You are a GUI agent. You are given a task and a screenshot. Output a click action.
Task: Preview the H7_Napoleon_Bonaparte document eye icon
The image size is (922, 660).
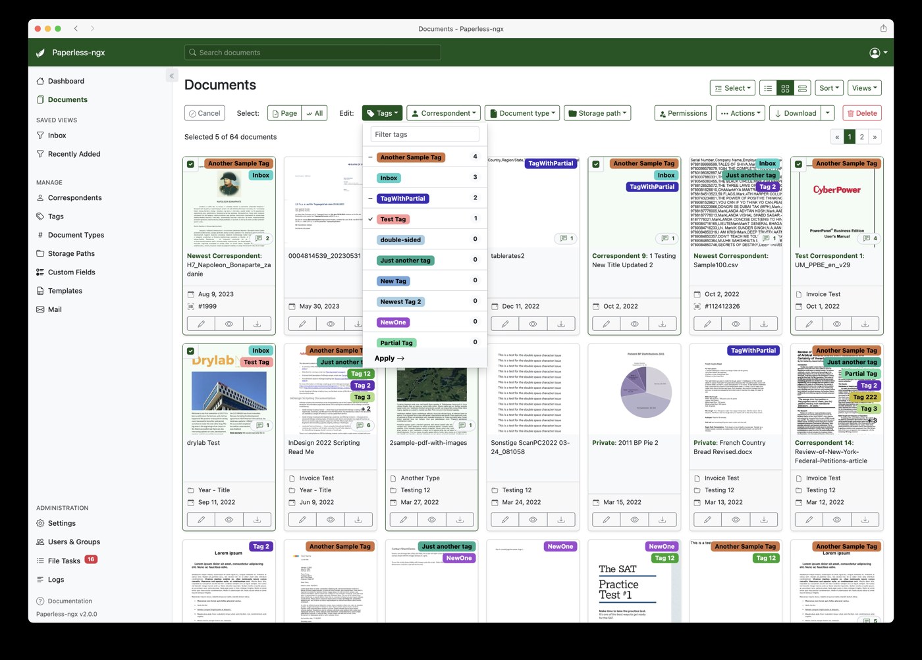point(229,324)
